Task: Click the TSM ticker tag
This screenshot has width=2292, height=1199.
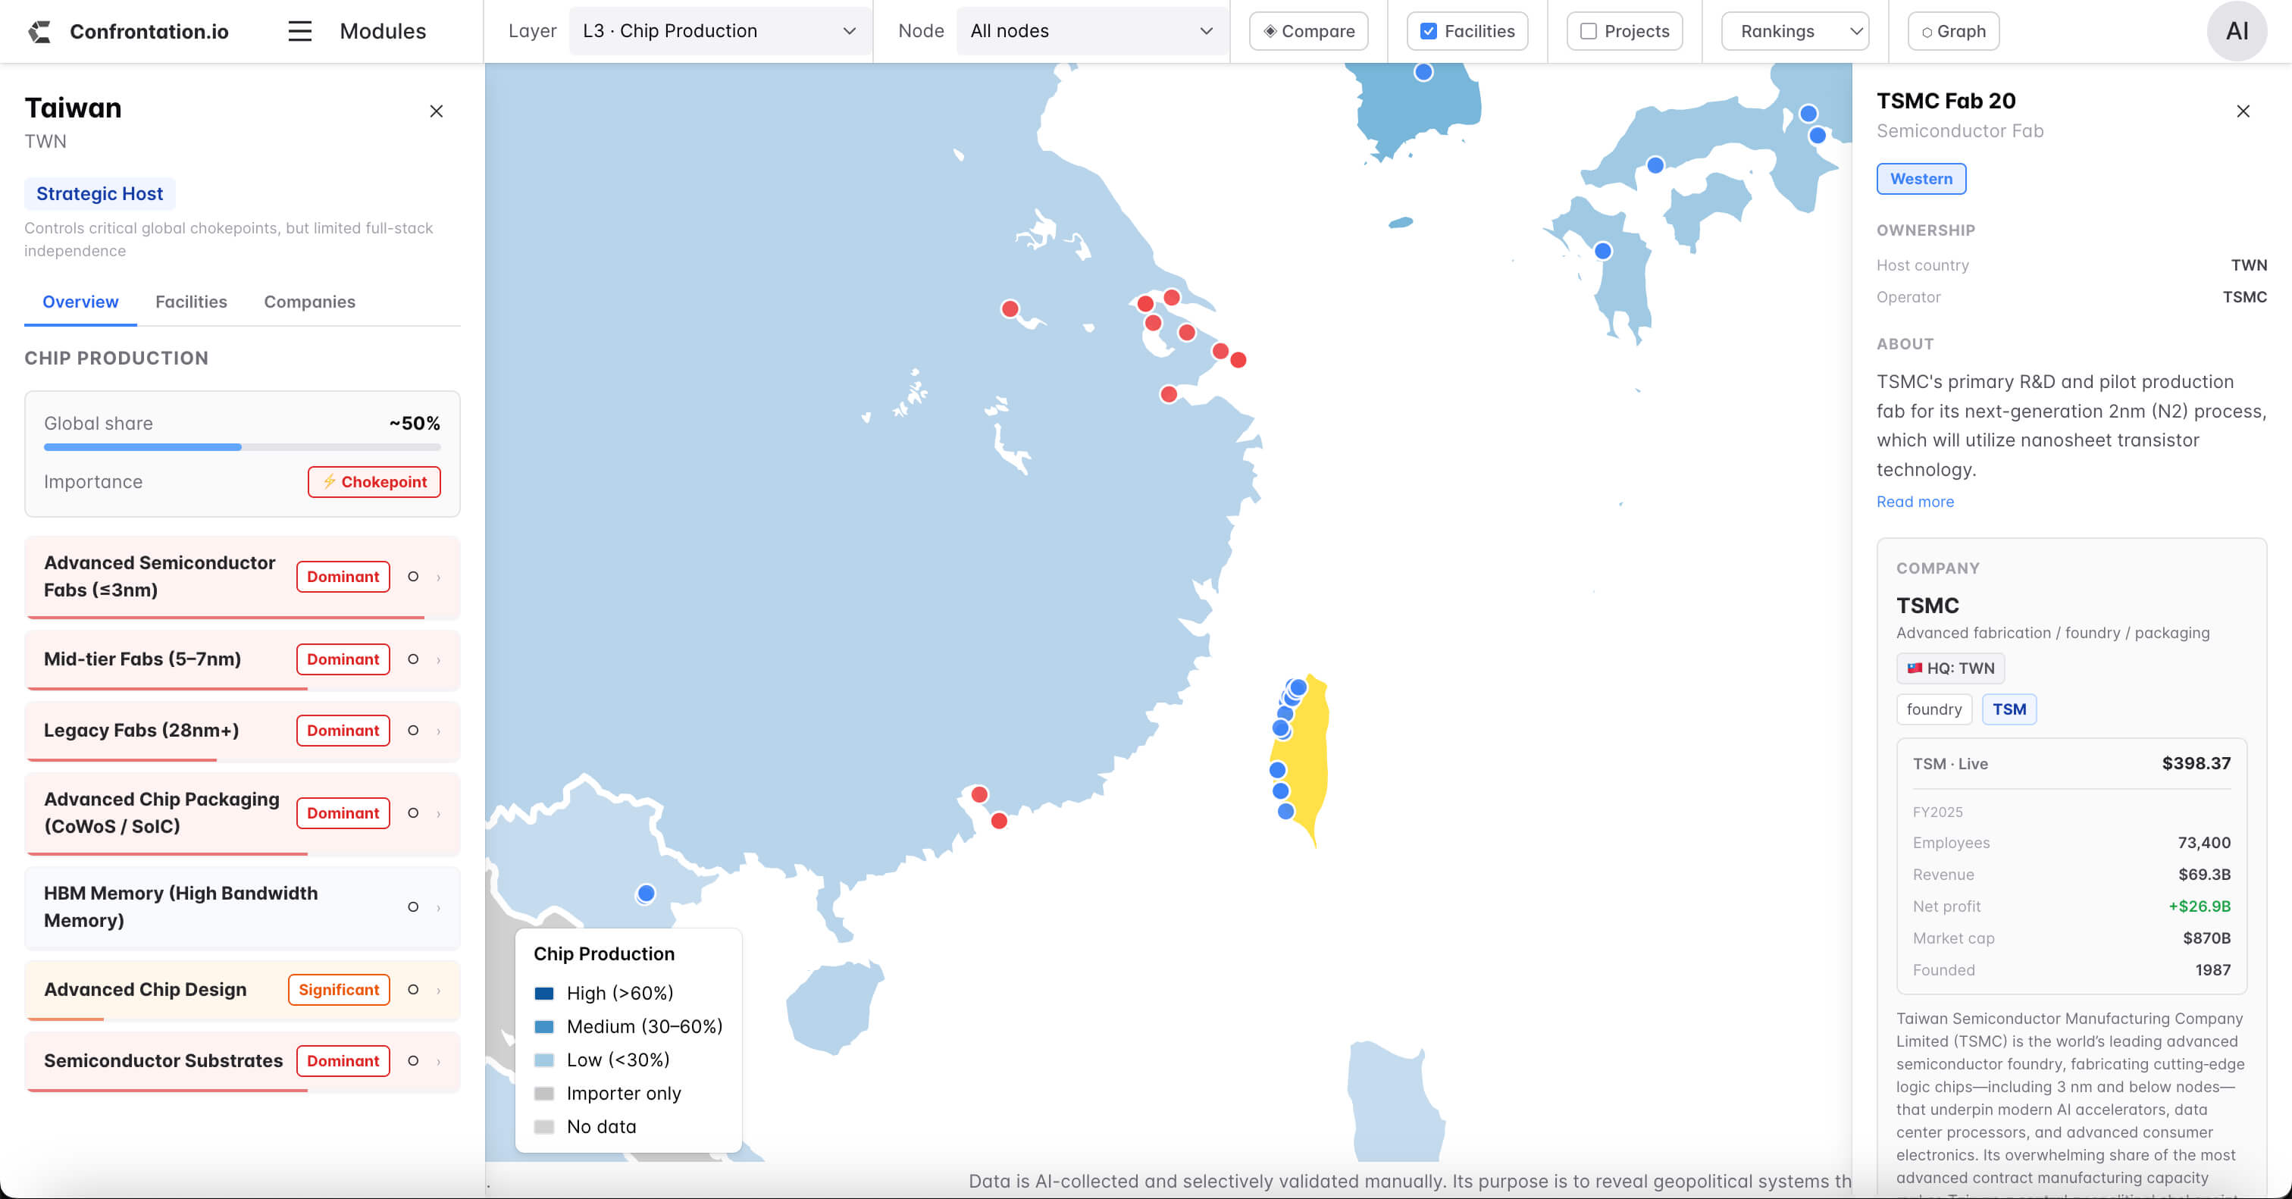Action: [x=2009, y=709]
